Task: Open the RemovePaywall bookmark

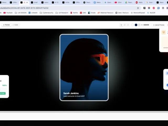Action: pos(138,13)
